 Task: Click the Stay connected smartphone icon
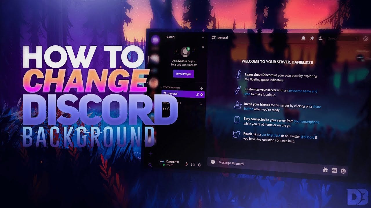point(237,120)
